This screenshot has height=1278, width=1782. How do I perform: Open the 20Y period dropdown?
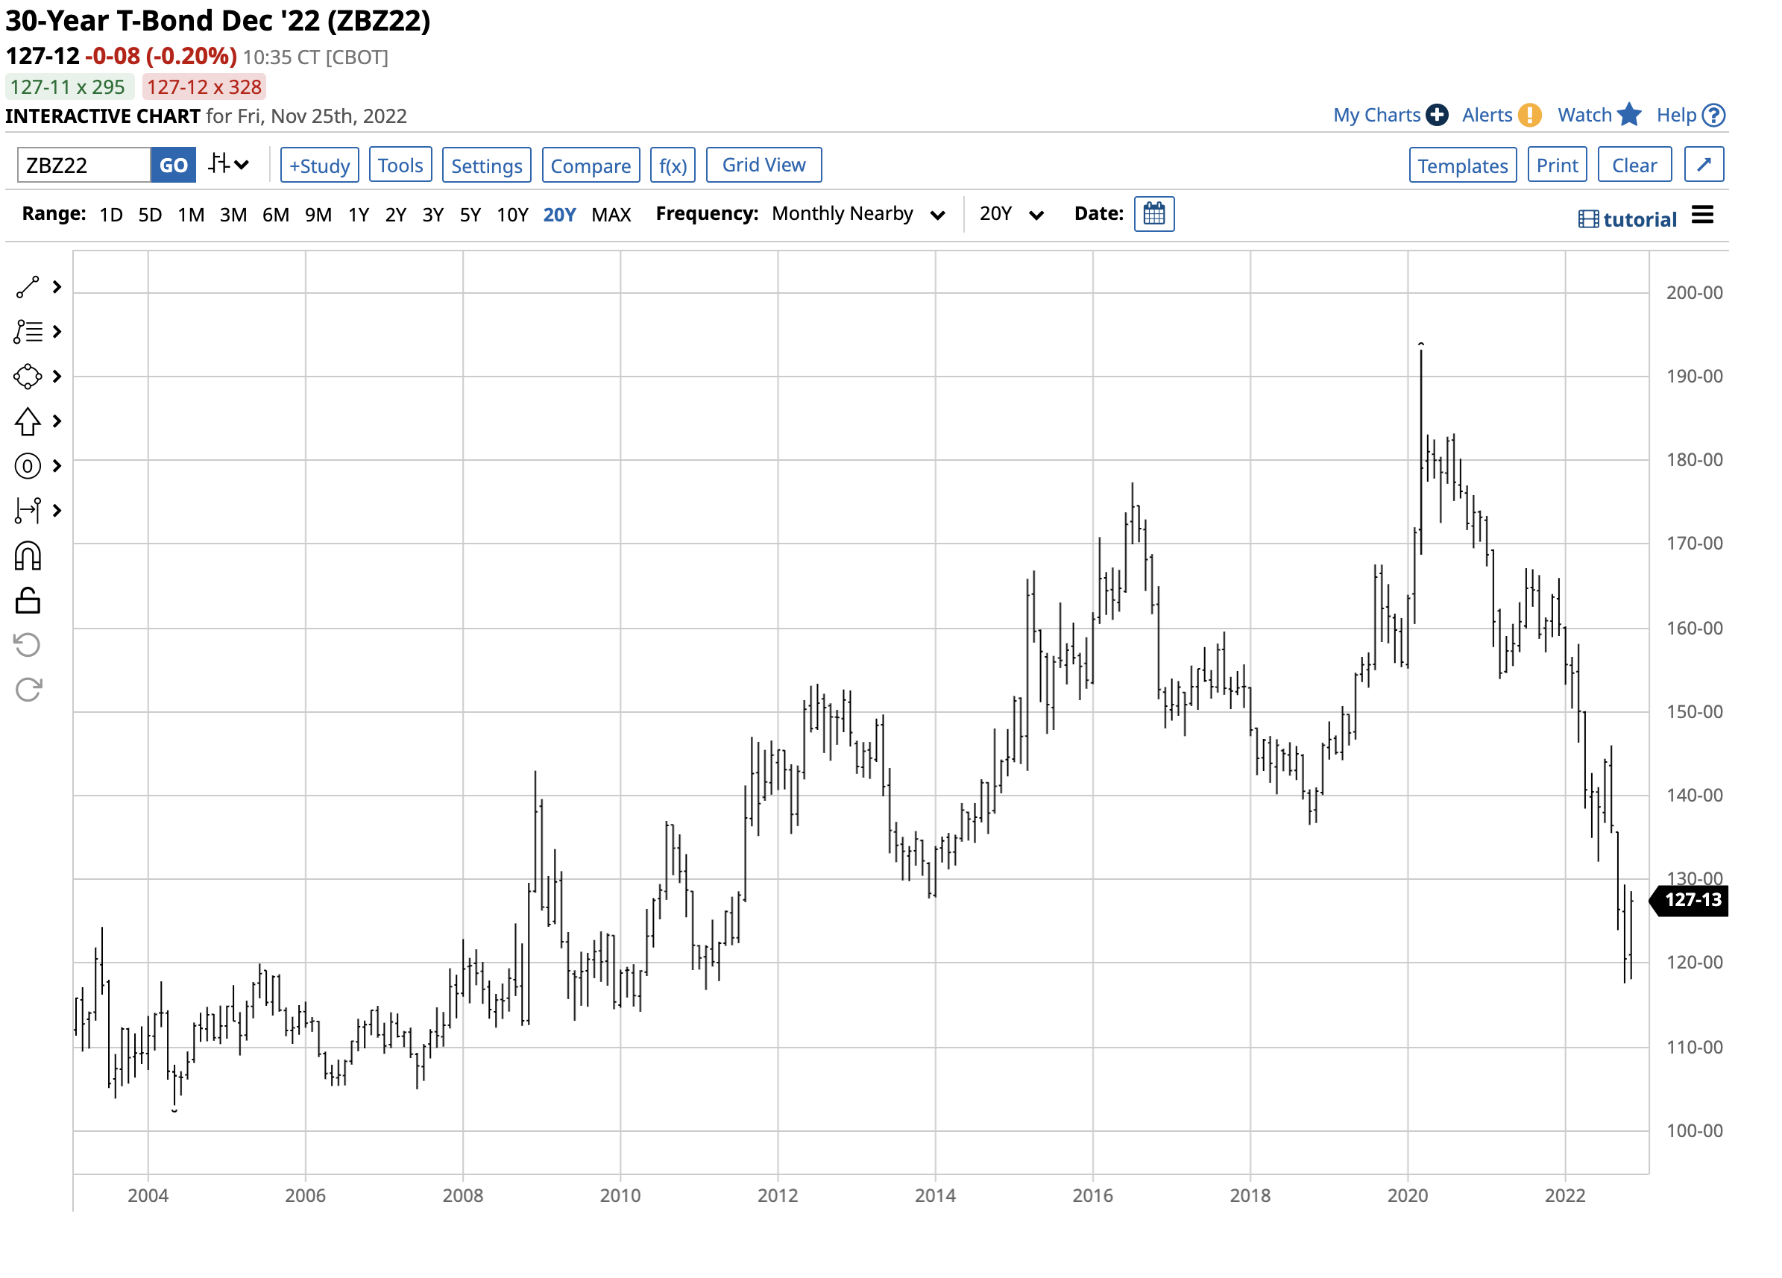click(1011, 214)
